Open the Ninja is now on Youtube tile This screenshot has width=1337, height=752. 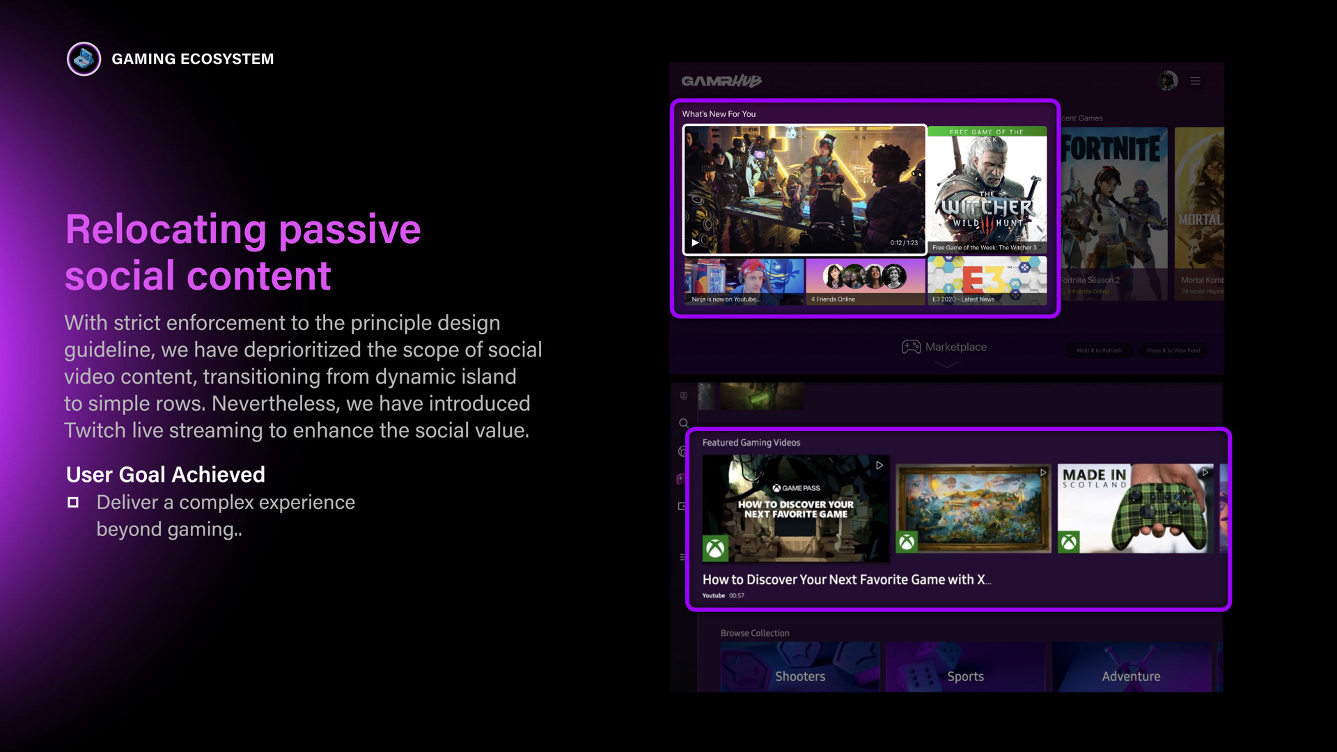point(744,281)
